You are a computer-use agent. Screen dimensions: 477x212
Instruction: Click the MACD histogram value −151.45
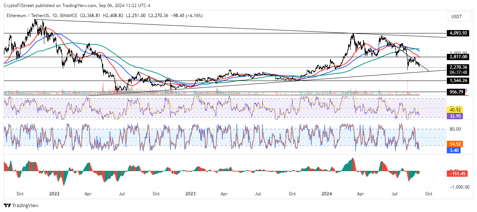click(x=457, y=173)
